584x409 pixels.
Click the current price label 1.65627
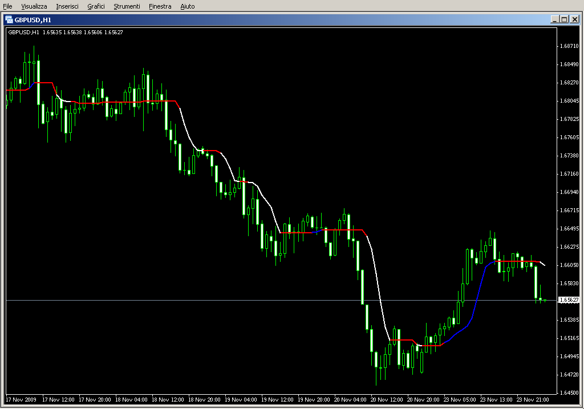pos(569,300)
